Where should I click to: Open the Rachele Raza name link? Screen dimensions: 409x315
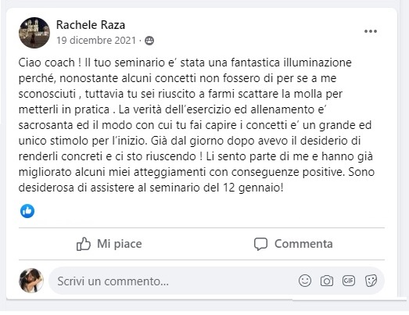coord(91,25)
